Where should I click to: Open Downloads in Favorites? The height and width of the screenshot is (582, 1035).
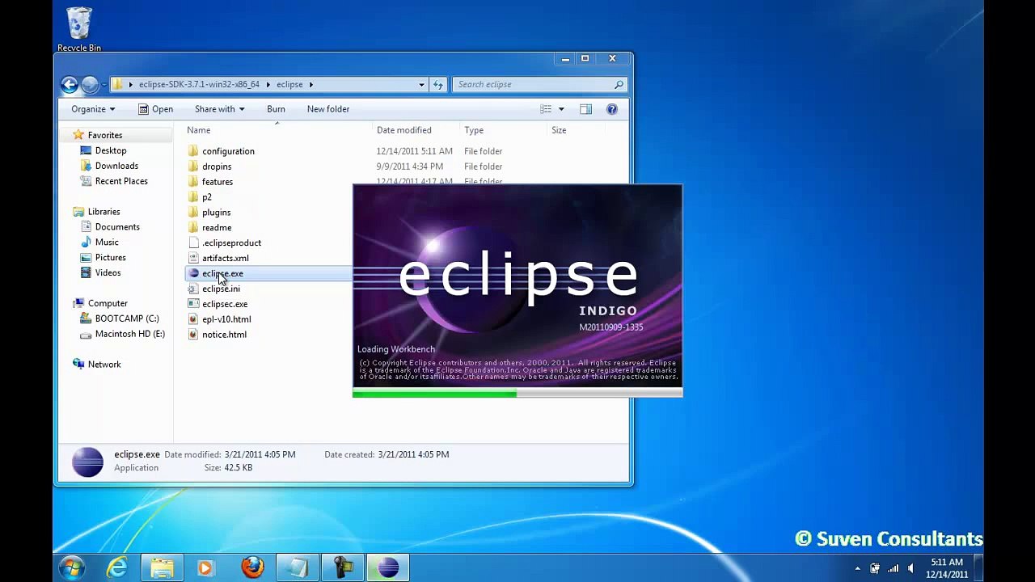click(116, 166)
